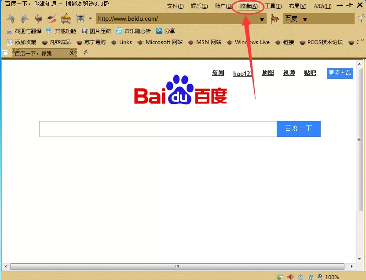Open the 文件(F) menu
This screenshot has width=366, height=280.
click(175, 6)
